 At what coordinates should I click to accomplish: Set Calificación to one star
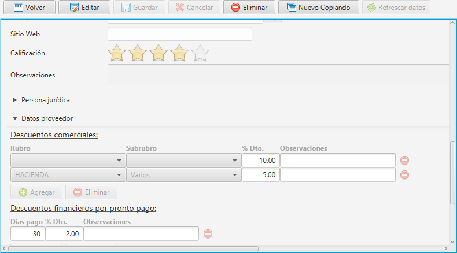point(117,53)
